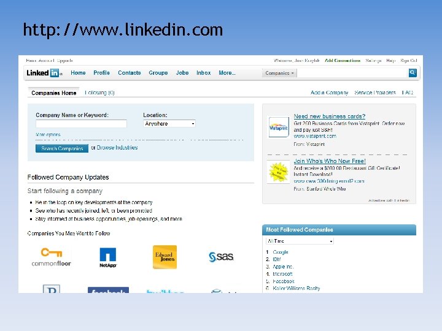
Task: Open the Need new business cards? ad link
Action: 330,116
